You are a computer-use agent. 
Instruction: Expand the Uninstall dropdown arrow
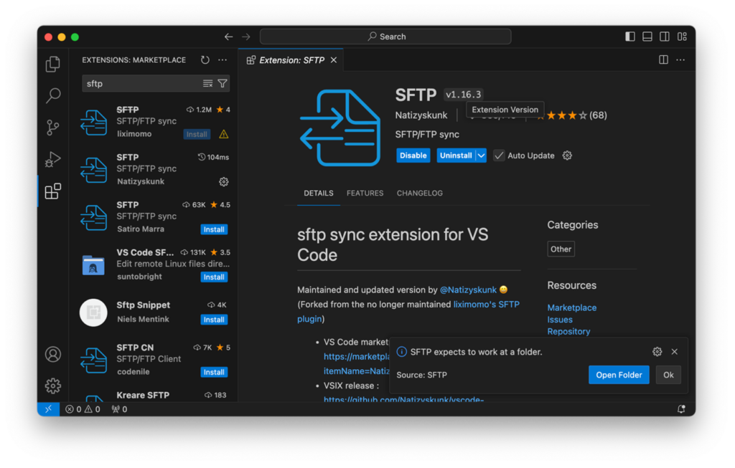(x=482, y=156)
